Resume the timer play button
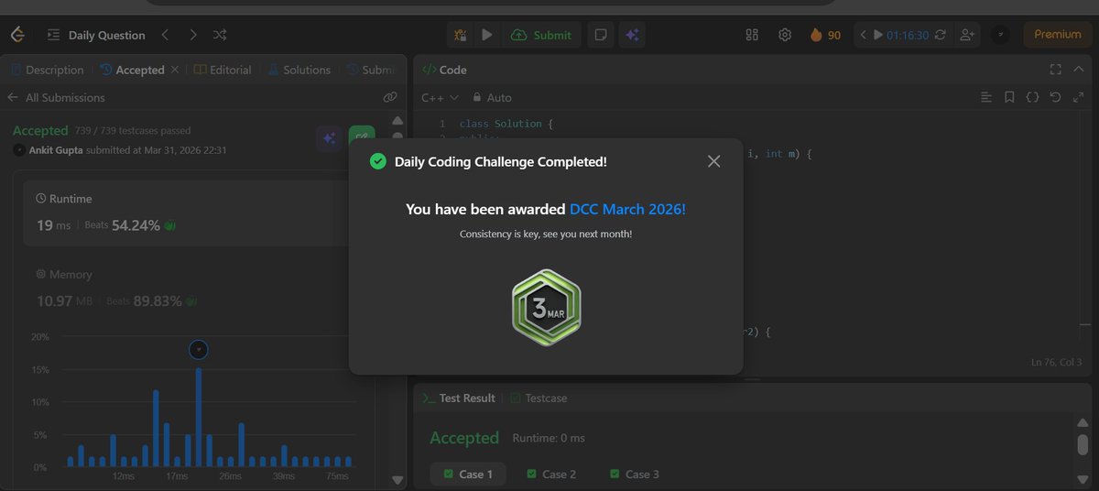The width and height of the screenshot is (1099, 491). click(878, 35)
